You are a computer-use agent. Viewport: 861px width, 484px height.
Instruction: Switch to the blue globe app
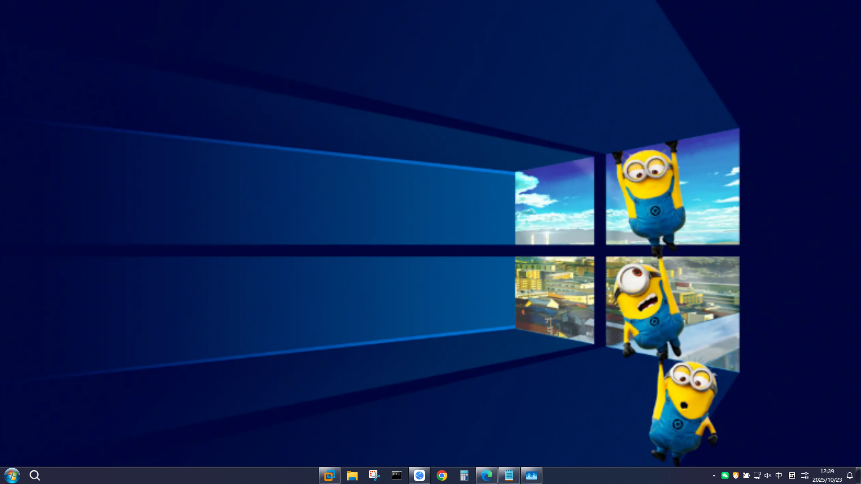click(x=420, y=475)
